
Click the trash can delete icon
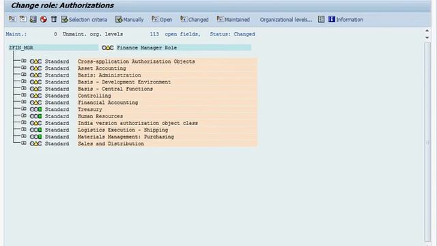54,19
